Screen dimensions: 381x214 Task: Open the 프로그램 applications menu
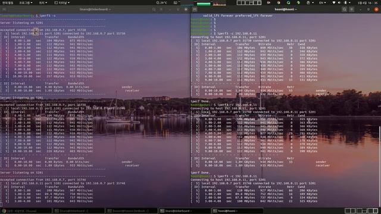click(x=26, y=2)
